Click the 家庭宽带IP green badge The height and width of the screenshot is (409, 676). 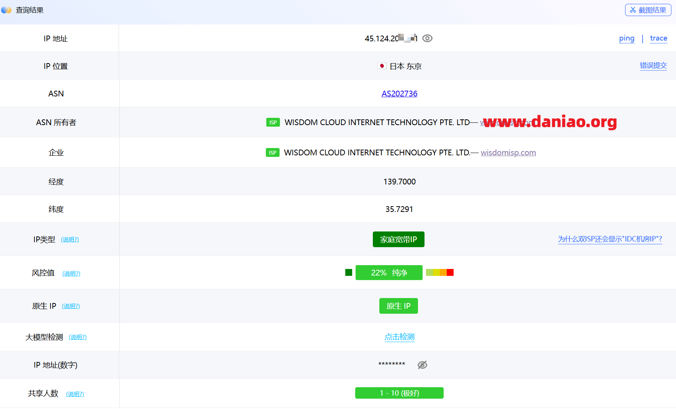(x=398, y=240)
